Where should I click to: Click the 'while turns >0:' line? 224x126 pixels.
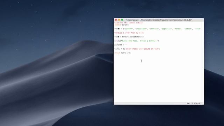coord(122,53)
